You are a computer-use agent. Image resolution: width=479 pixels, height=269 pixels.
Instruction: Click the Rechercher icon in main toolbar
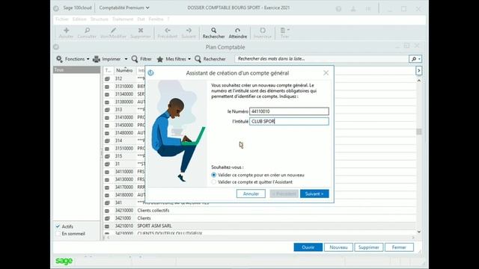(214, 30)
